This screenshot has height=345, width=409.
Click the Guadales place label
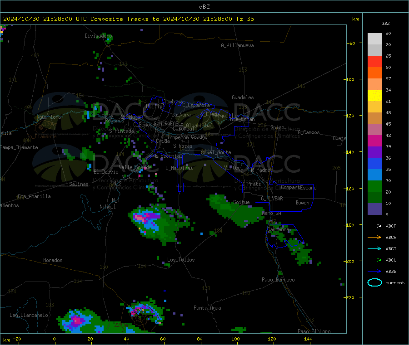click(x=243, y=97)
